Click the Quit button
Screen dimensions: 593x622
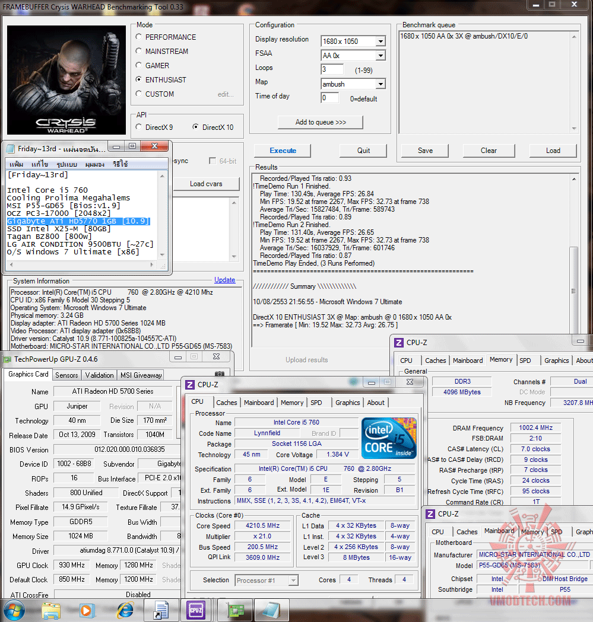[x=363, y=151]
